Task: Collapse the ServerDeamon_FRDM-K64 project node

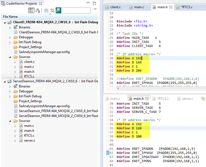Action: point(5,82)
